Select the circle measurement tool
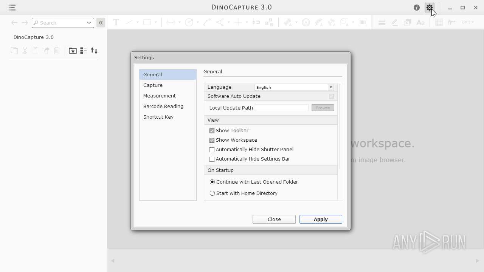This screenshot has width=484, height=272. [189, 22]
